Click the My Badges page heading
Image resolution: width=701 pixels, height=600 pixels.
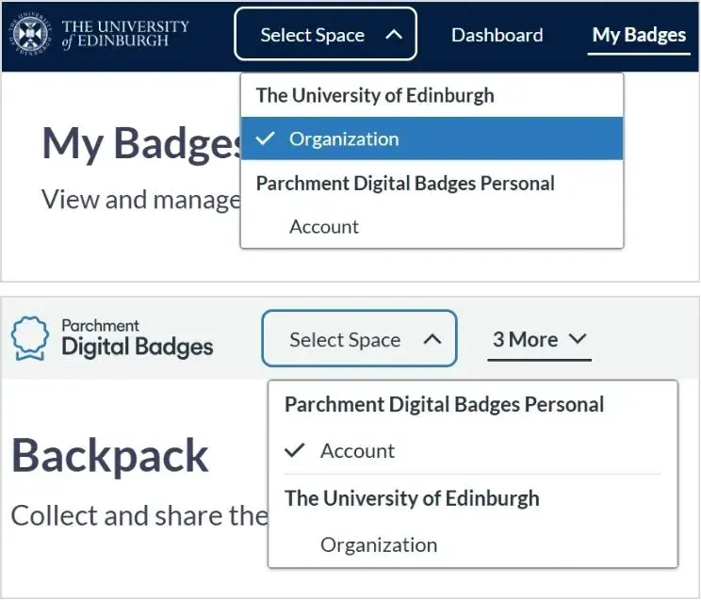(x=141, y=143)
